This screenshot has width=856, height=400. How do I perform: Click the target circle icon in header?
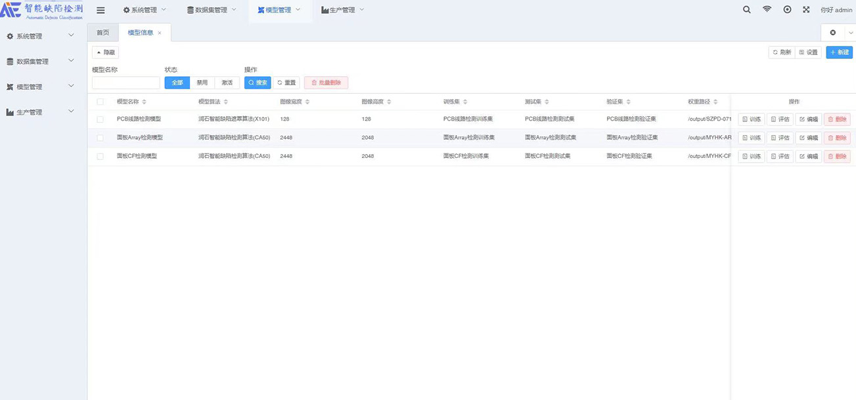pos(787,10)
